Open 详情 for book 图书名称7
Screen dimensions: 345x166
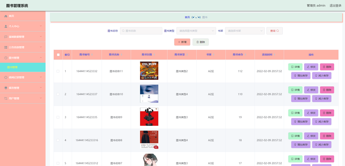pyautogui.click(x=295, y=159)
